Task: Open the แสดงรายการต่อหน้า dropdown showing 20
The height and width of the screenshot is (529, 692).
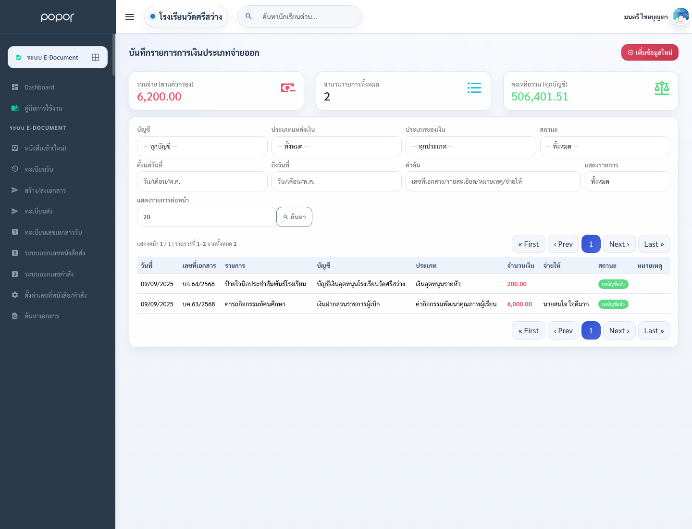Action: pos(207,217)
